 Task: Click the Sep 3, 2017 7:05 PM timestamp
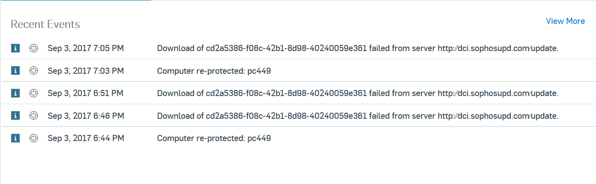[86, 49]
